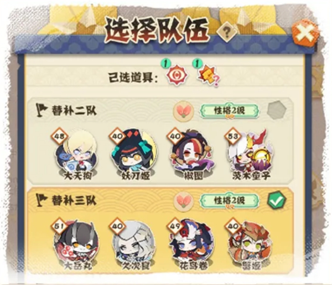The height and width of the screenshot is (285, 332).
Task: Uncheck the green checkmark on 替补三队
Action: [x=277, y=200]
